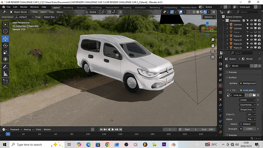Click the viewport zoom magnifier icon
Screen dimensions: 263x148
(213, 40)
